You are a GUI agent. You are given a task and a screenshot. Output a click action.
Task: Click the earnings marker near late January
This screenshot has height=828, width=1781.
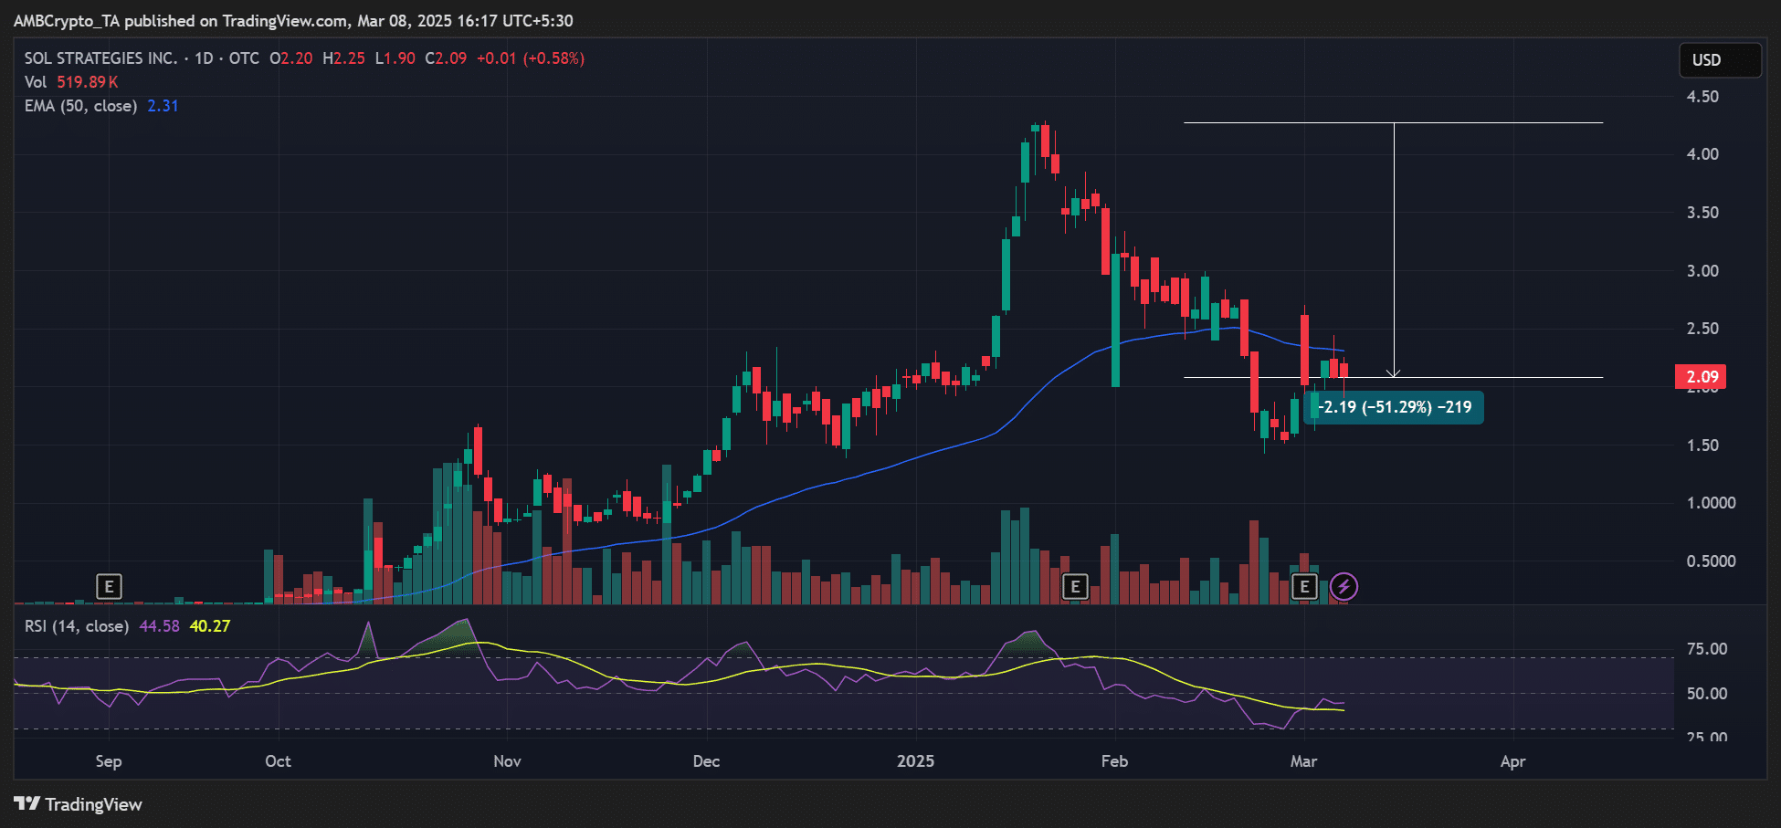pos(1075,587)
